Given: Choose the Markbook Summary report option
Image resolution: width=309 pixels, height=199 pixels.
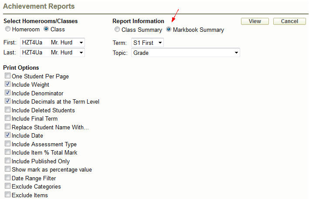Looking at the screenshot, I should [169, 30].
